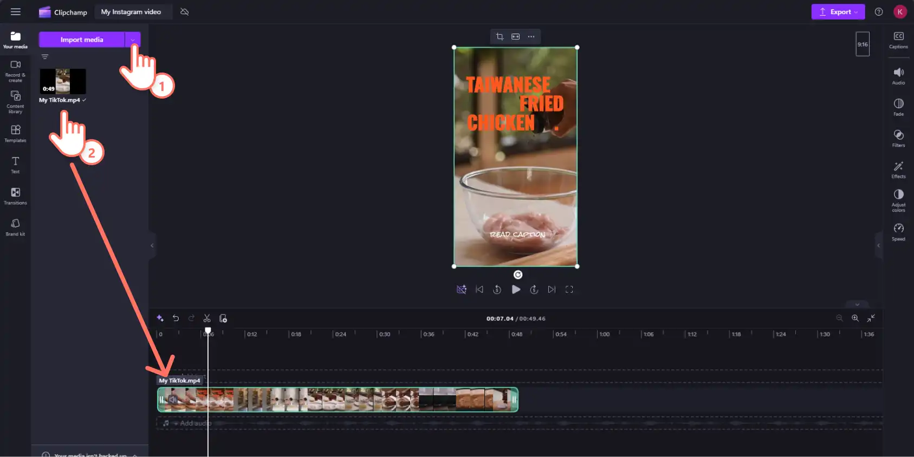Open the Content library tab
This screenshot has width=914, height=457.
[x=15, y=102]
